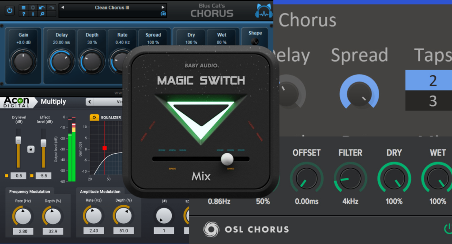Open the info icon in Blue Cat toolbar

[33, 14]
